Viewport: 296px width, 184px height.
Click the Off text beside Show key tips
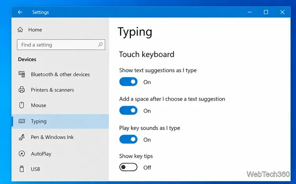(x=147, y=168)
